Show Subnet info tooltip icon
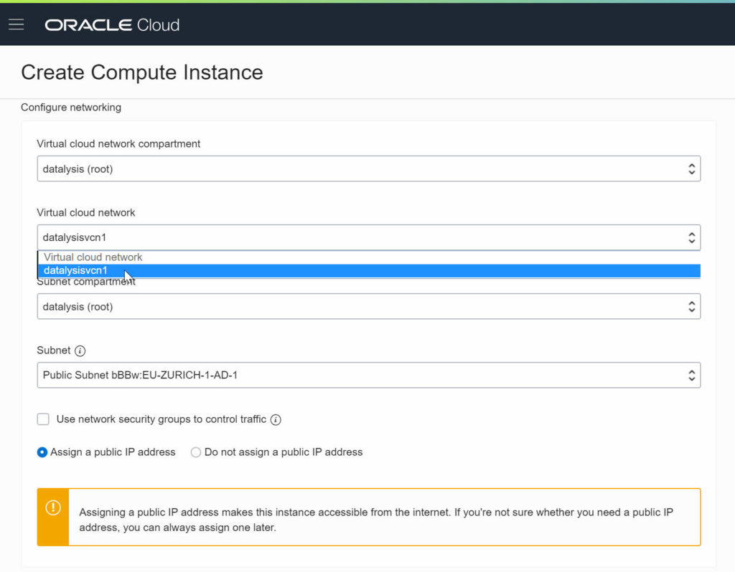735x572 pixels. tap(80, 351)
